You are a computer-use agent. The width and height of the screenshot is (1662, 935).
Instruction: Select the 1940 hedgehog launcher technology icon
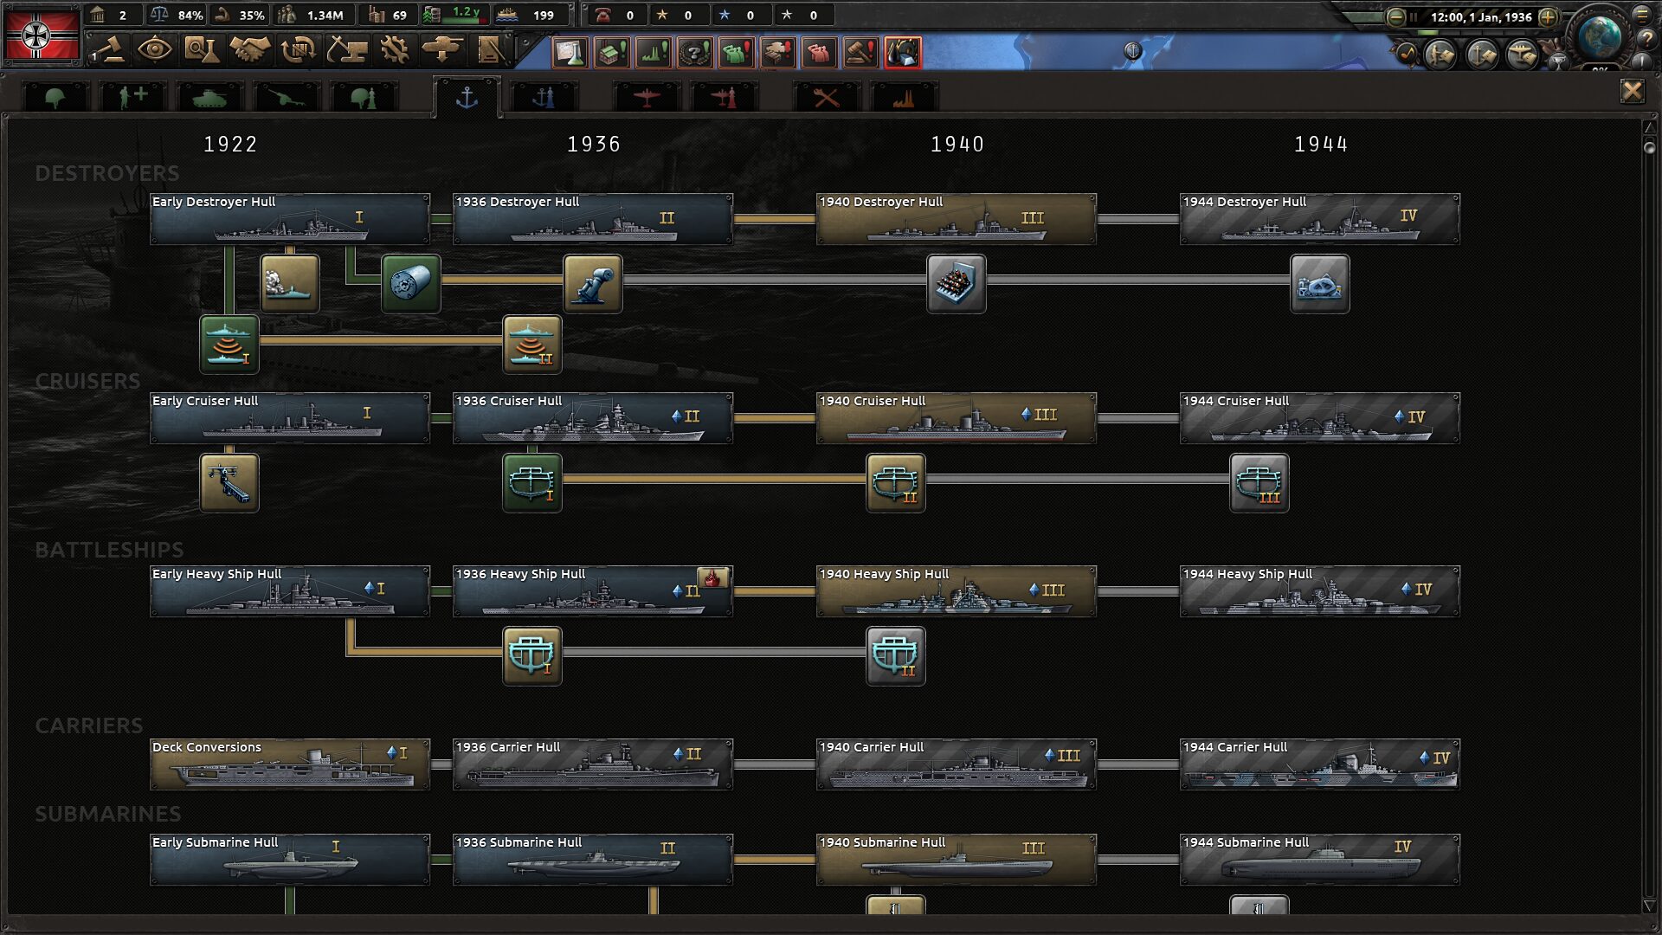click(x=957, y=283)
